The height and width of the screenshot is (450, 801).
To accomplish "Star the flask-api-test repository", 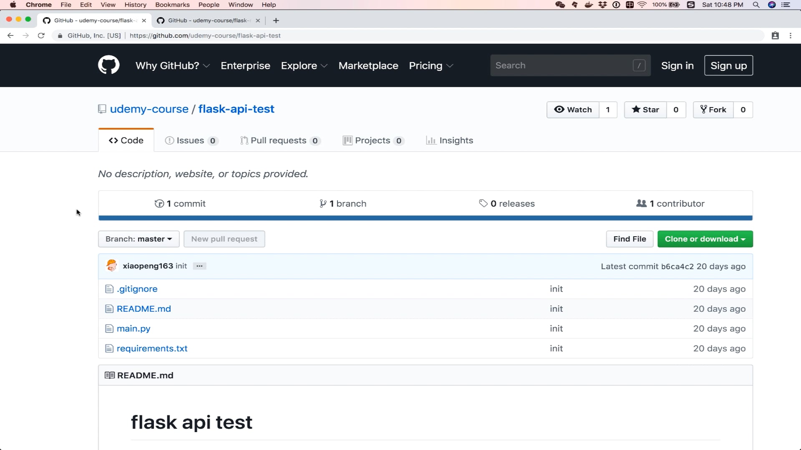I will (645, 110).
